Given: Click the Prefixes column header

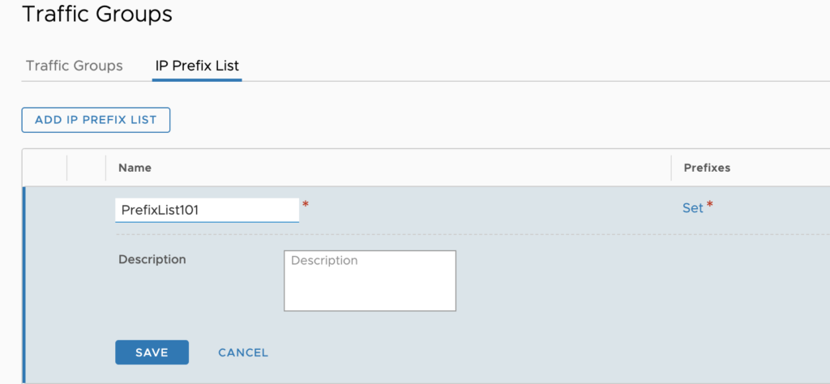Looking at the screenshot, I should (x=707, y=168).
